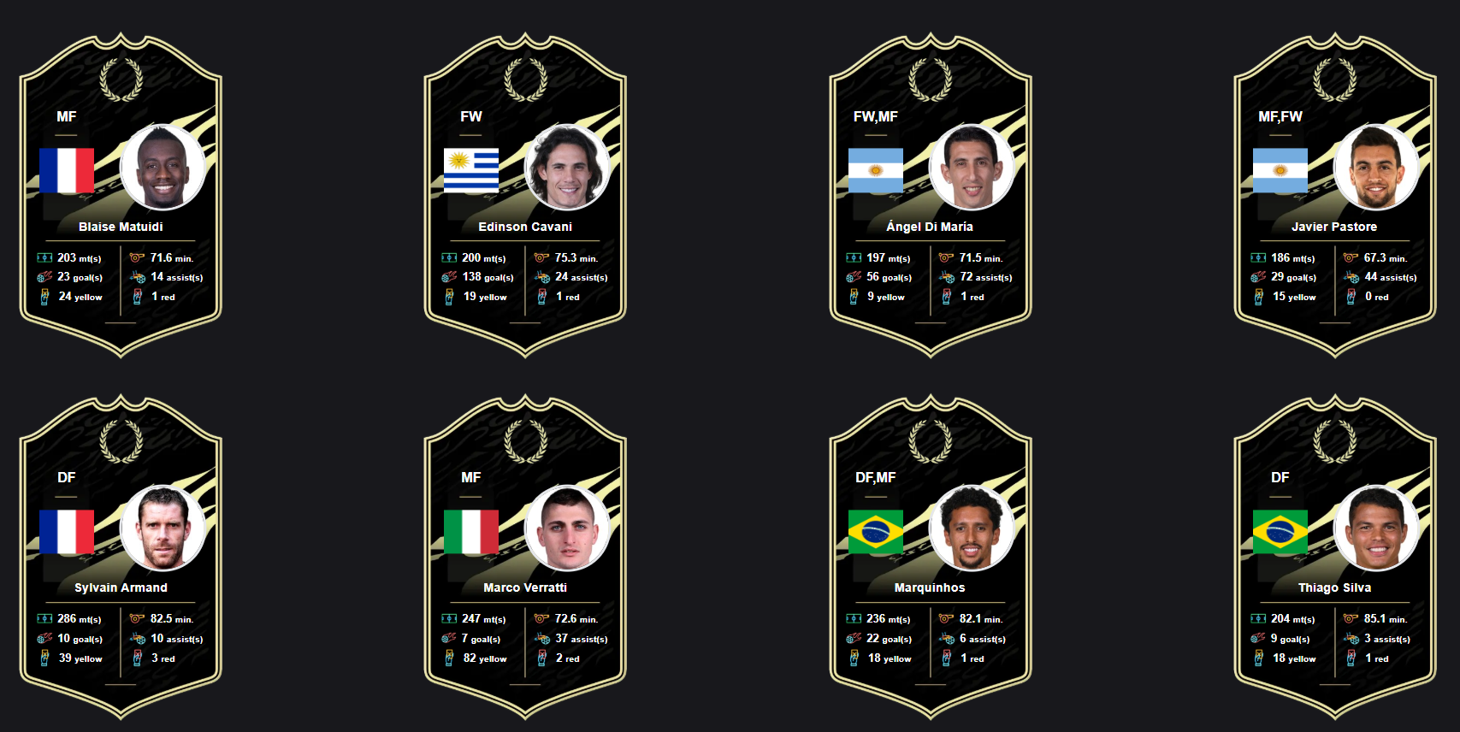
Task: Open Blaise Matuidi's player photo
Action: (x=163, y=168)
